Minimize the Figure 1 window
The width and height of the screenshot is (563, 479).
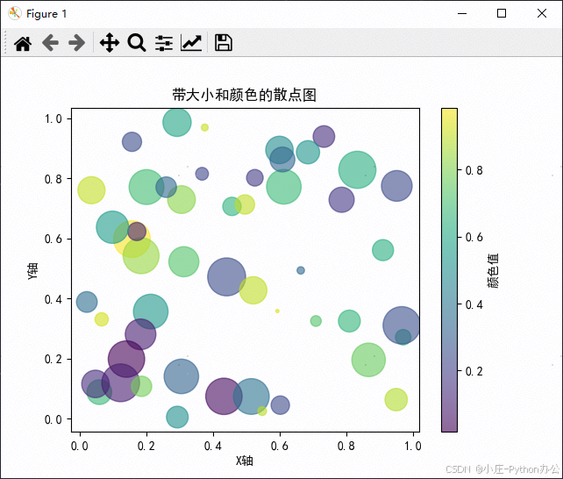462,14
